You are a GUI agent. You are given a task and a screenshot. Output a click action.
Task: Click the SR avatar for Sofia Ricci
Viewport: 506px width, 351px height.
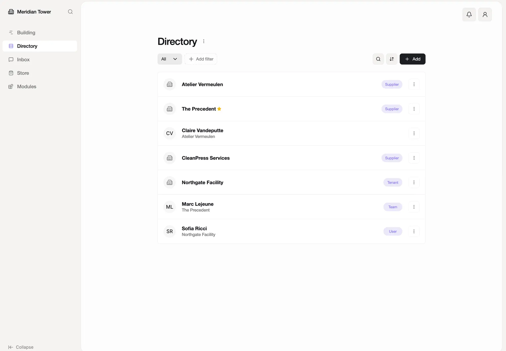170,231
